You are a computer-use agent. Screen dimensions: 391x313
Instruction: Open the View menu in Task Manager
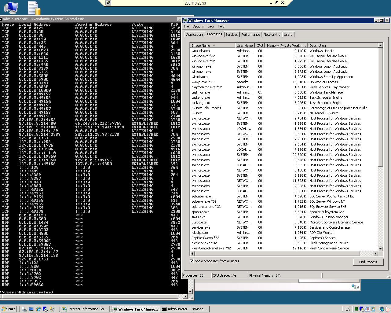pyautogui.click(x=211, y=26)
